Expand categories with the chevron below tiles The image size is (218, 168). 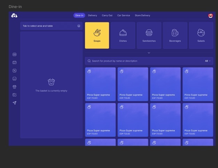coord(149,53)
